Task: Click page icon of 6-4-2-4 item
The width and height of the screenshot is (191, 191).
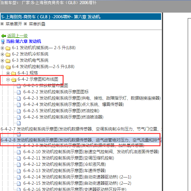Action: point(19,105)
